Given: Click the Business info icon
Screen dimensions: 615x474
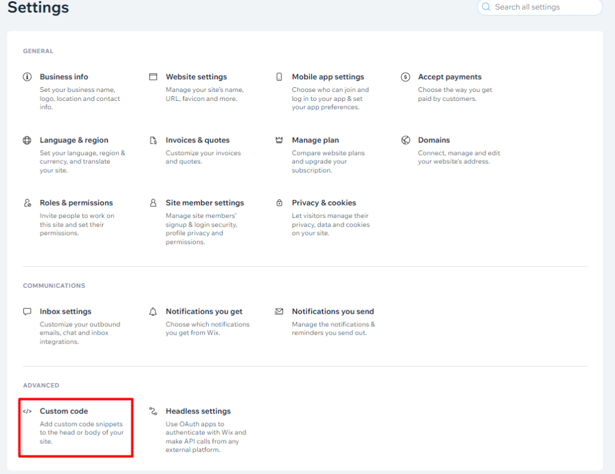Looking at the screenshot, I should click(x=27, y=77).
